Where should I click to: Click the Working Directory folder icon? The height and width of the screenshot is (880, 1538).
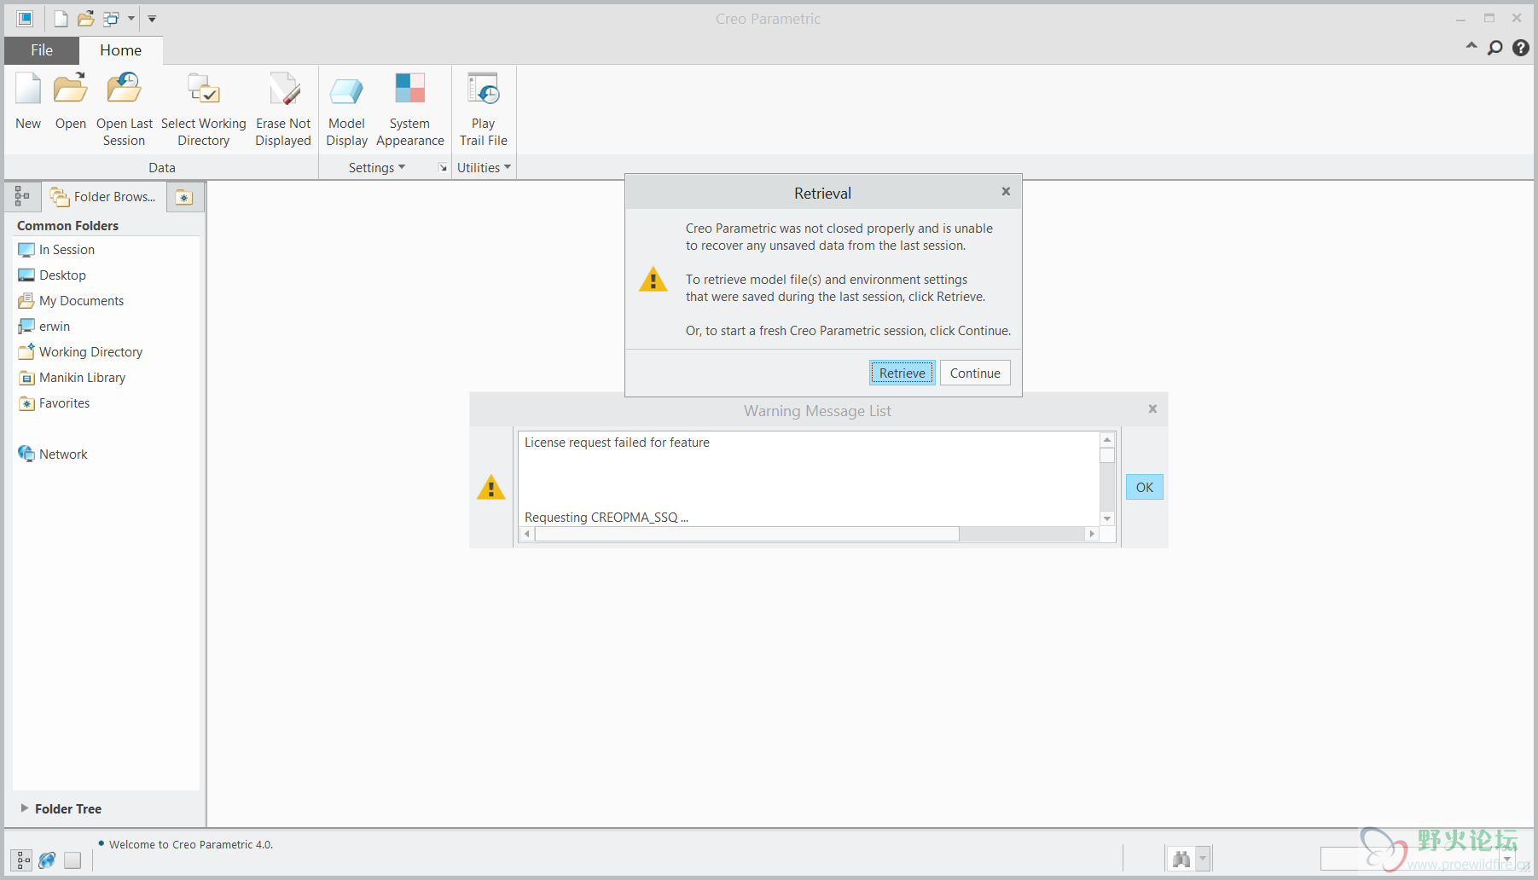pyautogui.click(x=26, y=351)
